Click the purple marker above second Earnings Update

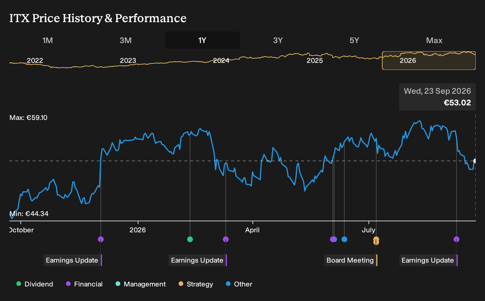226,239
